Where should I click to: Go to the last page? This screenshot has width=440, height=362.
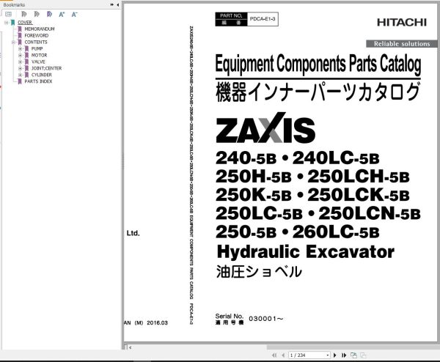pyautogui.click(x=344, y=355)
